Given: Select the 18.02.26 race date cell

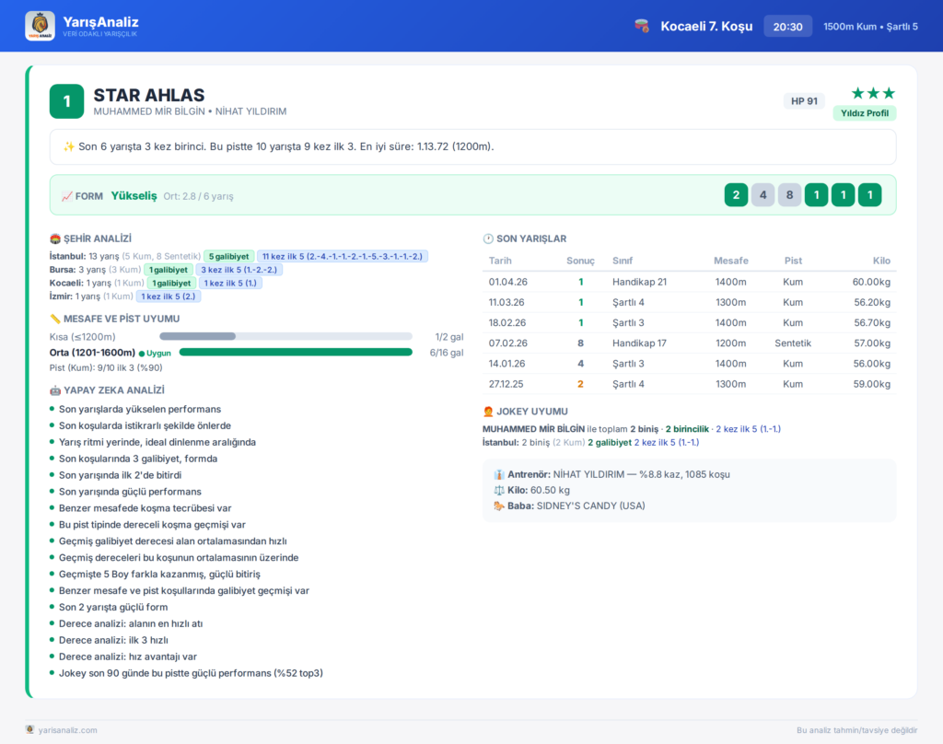Looking at the screenshot, I should [x=507, y=322].
